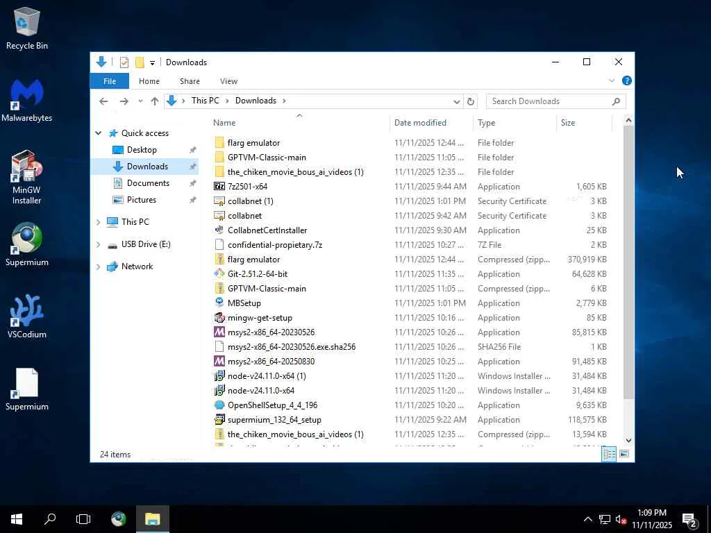This screenshot has width=711, height=533.
Task: Open the File ribbon tab
Action: click(109, 81)
